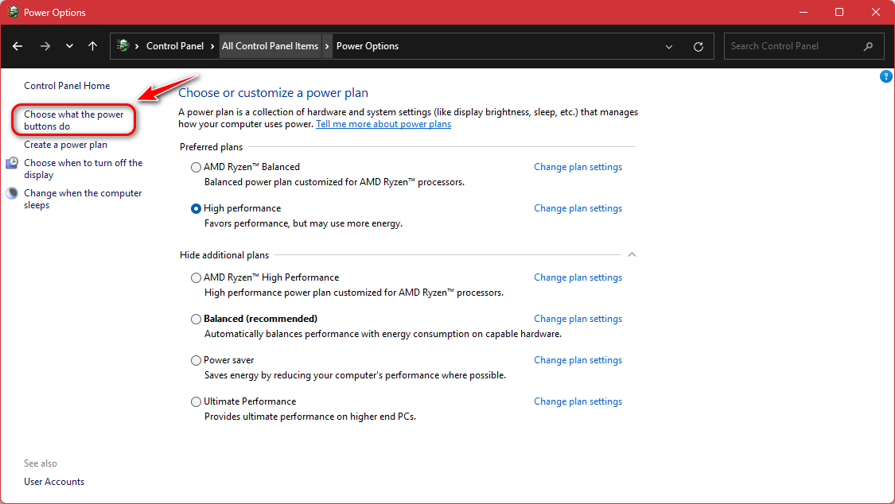Click the Control Panel breadcrumb
Screen dimensions: 895x504
175,46
